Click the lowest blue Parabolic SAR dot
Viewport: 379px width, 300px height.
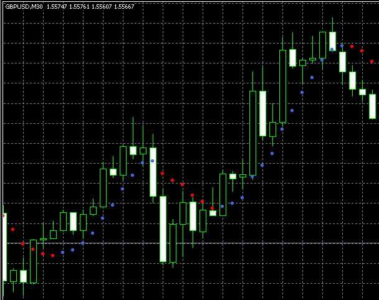pos(62,253)
